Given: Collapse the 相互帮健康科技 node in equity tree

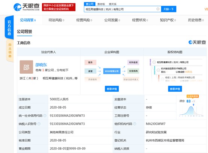Looking at the screenshot, I should tap(154, 62).
